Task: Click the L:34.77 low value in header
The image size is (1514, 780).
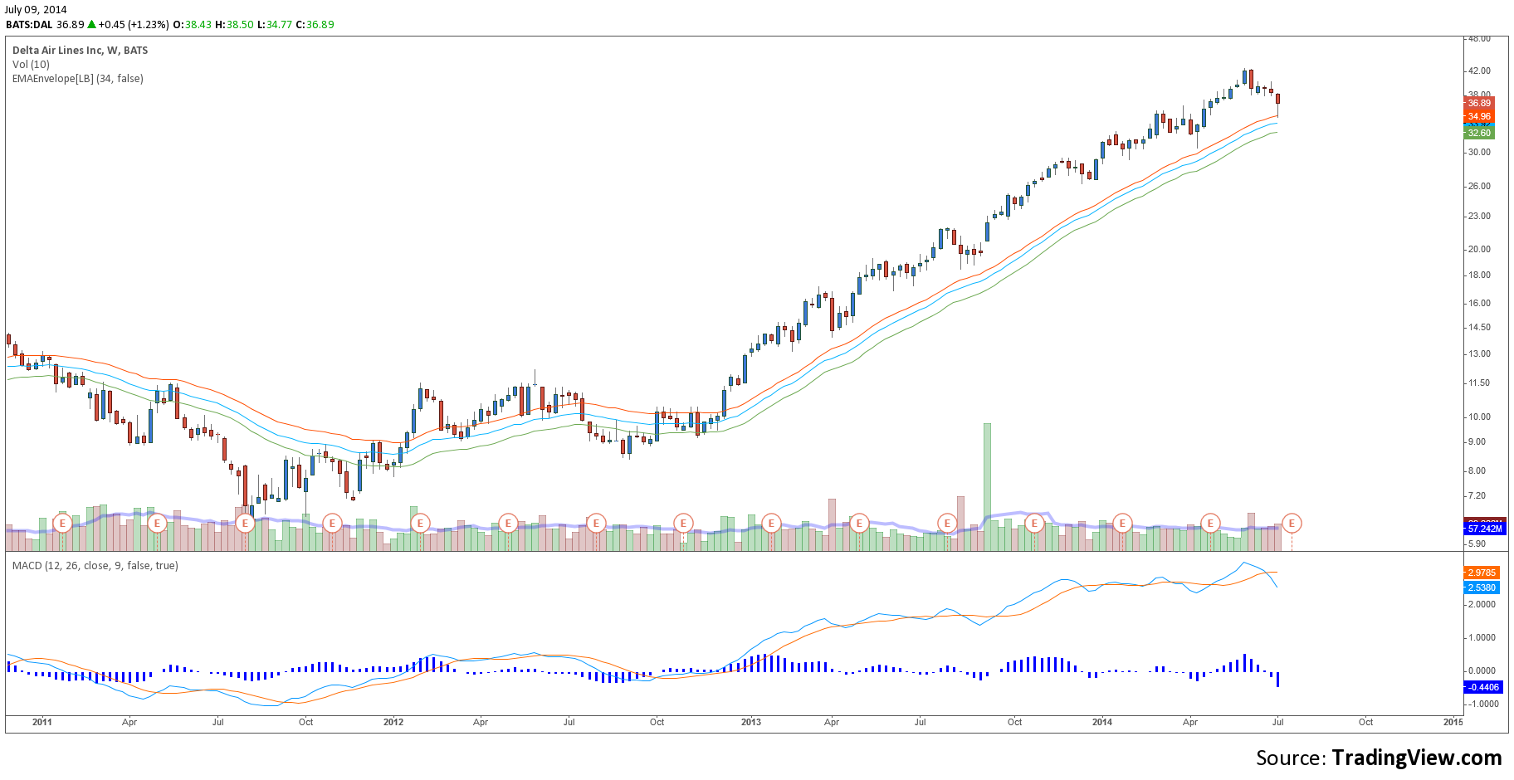Action: pyautogui.click(x=275, y=25)
